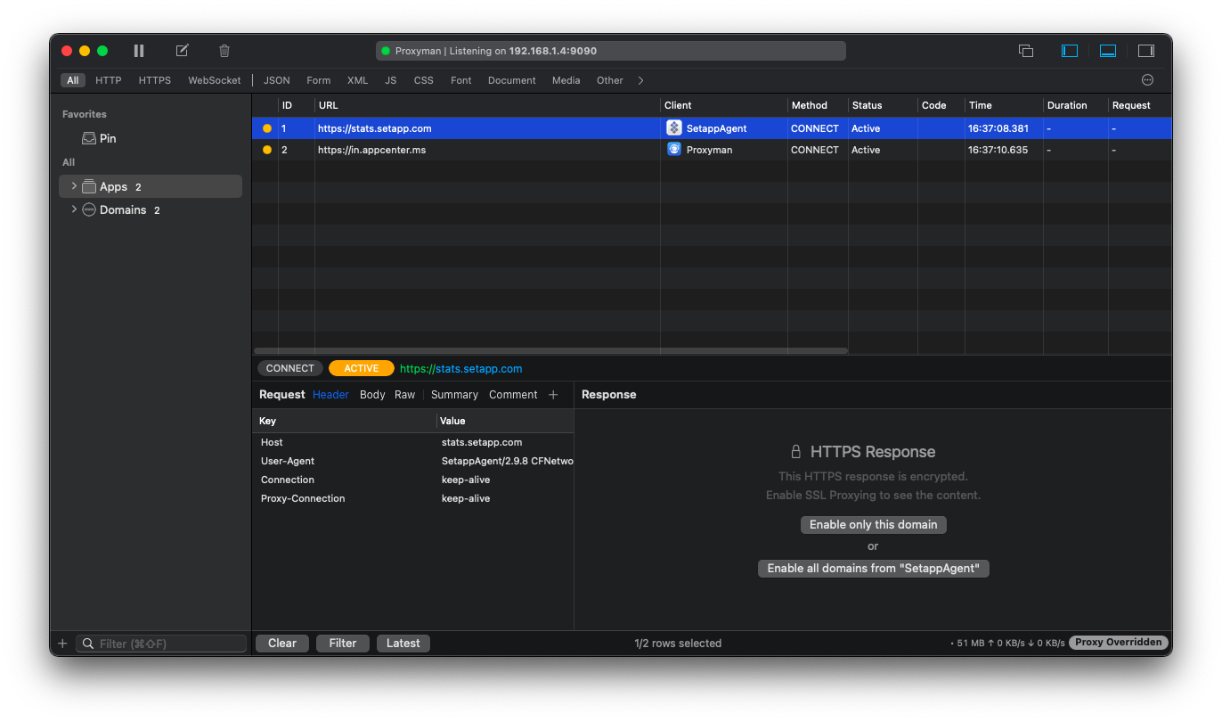Add a custom tab with plus icon

(553, 394)
